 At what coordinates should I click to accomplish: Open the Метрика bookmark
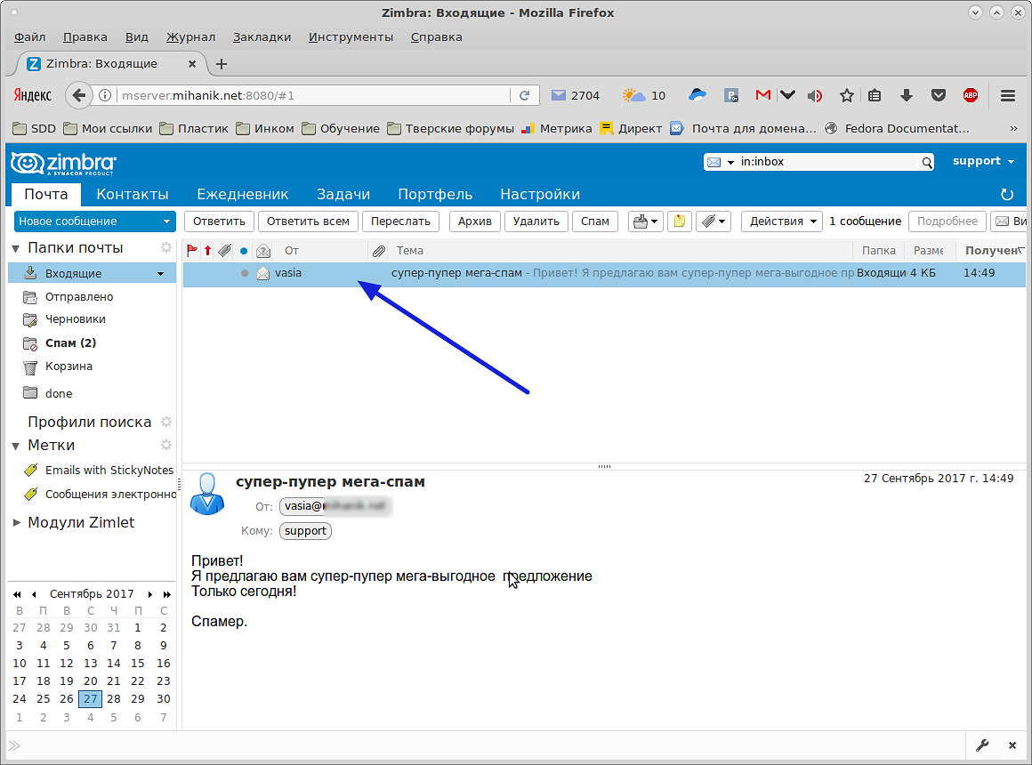556,128
